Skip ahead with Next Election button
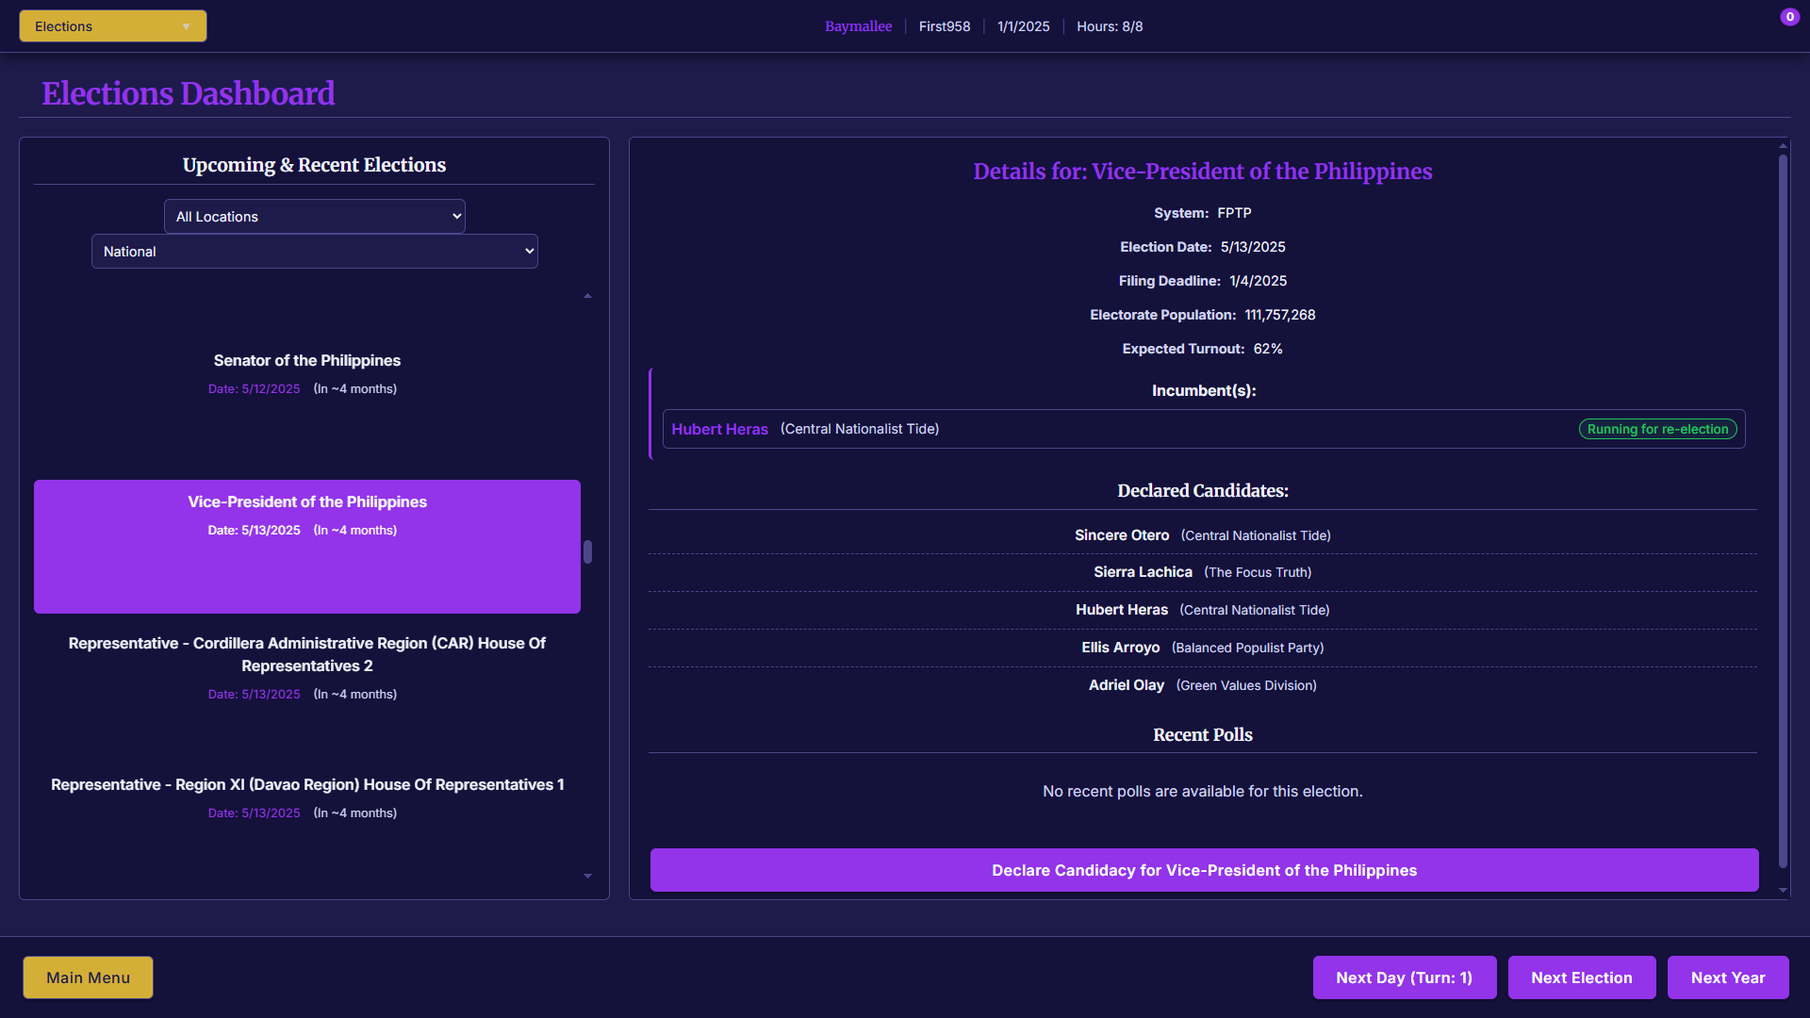This screenshot has height=1018, width=1810. click(x=1581, y=977)
